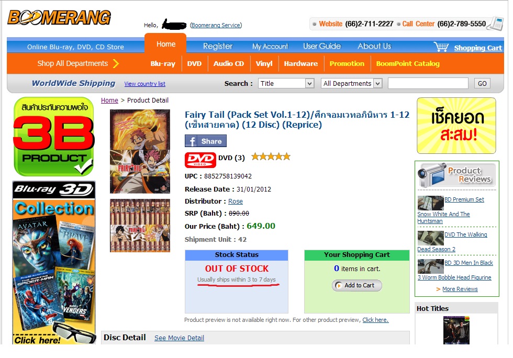The height and width of the screenshot is (358, 513).
Task: Click the Add to Cart button
Action: click(356, 285)
